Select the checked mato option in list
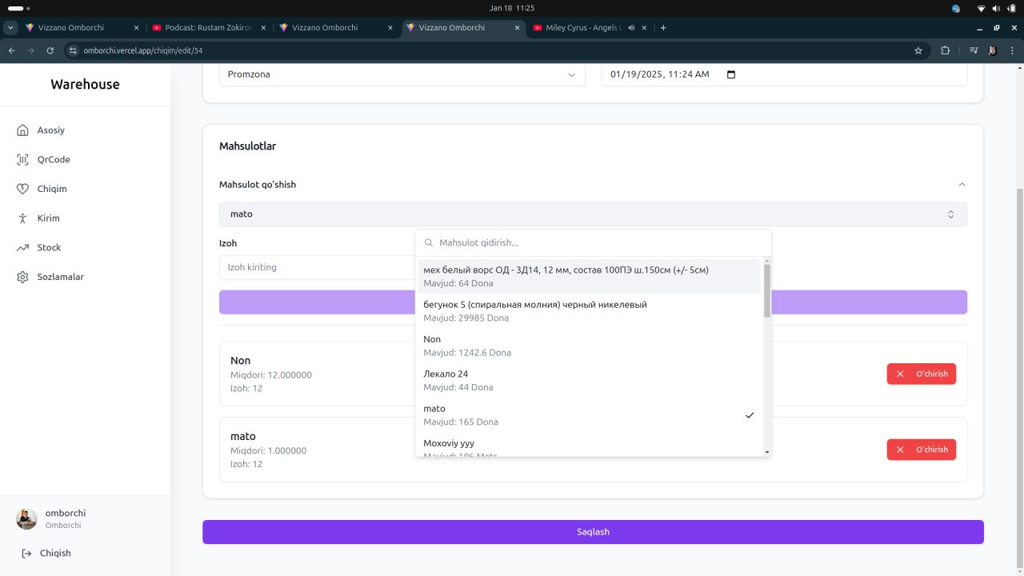 (588, 414)
